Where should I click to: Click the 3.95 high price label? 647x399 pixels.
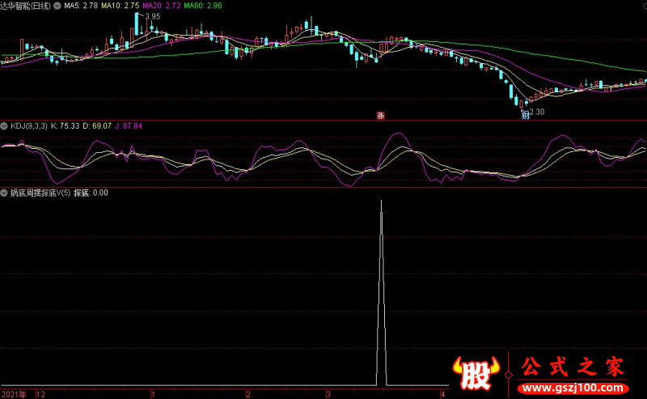coord(153,16)
